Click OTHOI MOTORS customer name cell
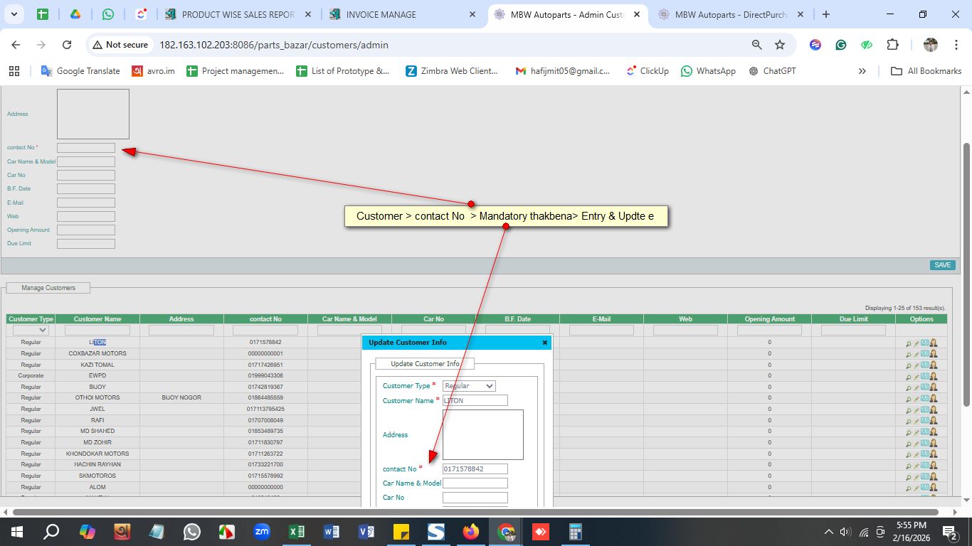Screen dimensions: 972x546 pyautogui.click(x=97, y=398)
